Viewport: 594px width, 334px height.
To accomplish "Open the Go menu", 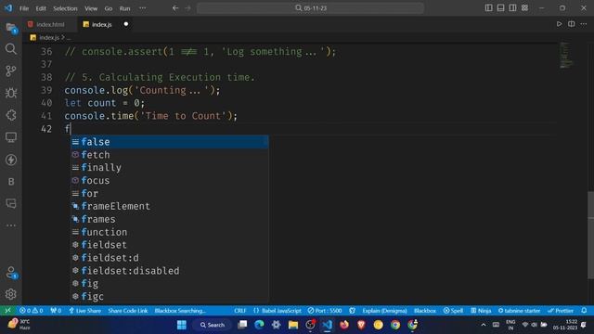I will 109,8.
